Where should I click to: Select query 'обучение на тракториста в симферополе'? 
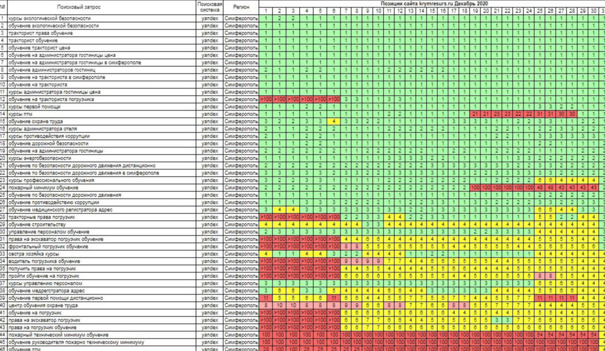[x=57, y=77]
